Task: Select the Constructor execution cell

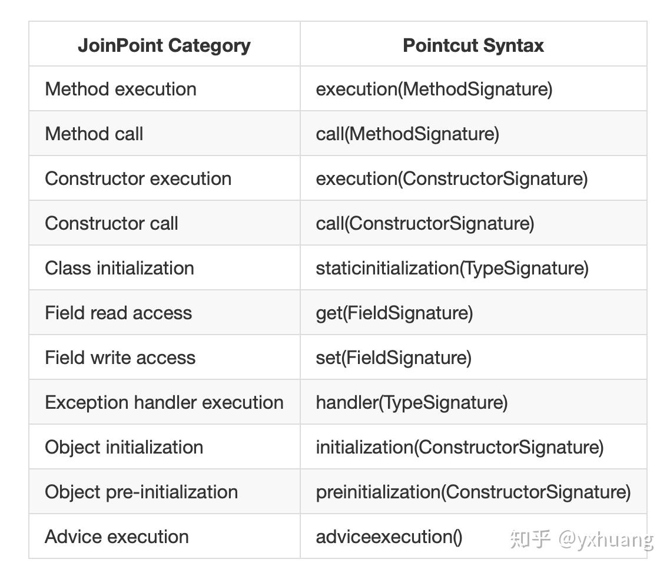Action: click(x=138, y=178)
